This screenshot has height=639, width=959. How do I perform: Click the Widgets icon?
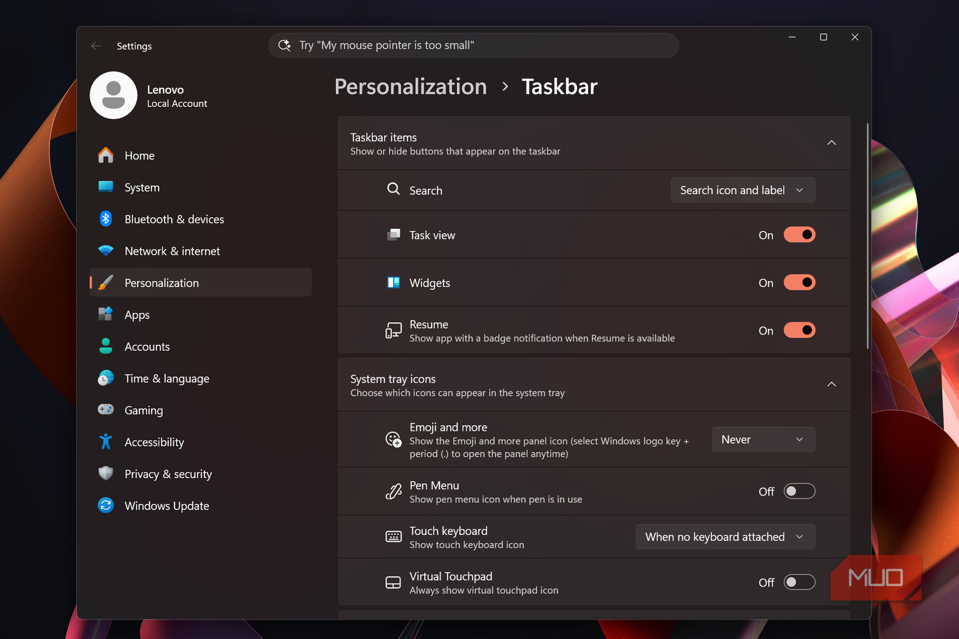(x=393, y=282)
